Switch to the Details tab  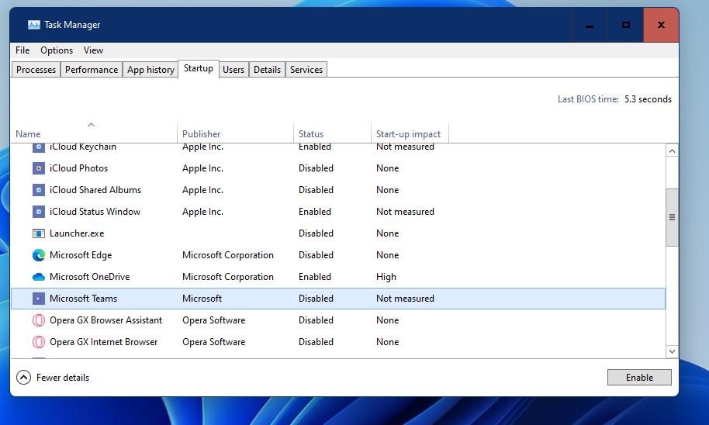click(267, 70)
